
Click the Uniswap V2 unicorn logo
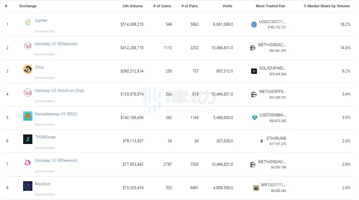(28, 162)
